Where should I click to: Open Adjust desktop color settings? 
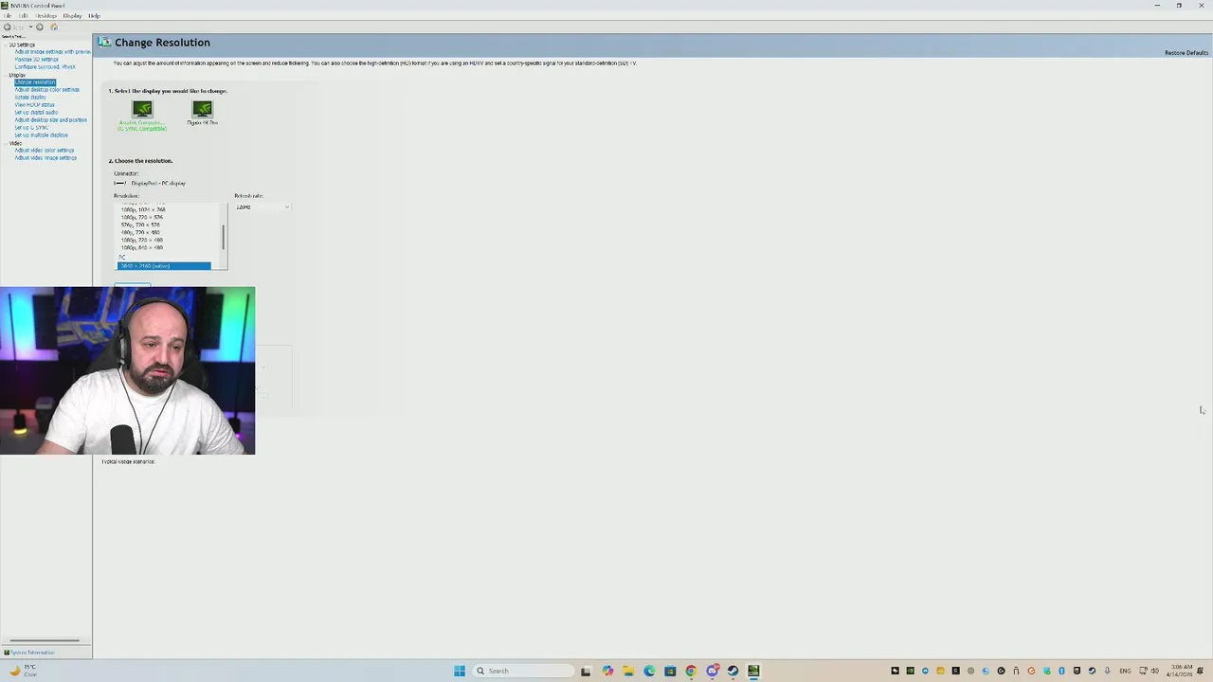46,90
